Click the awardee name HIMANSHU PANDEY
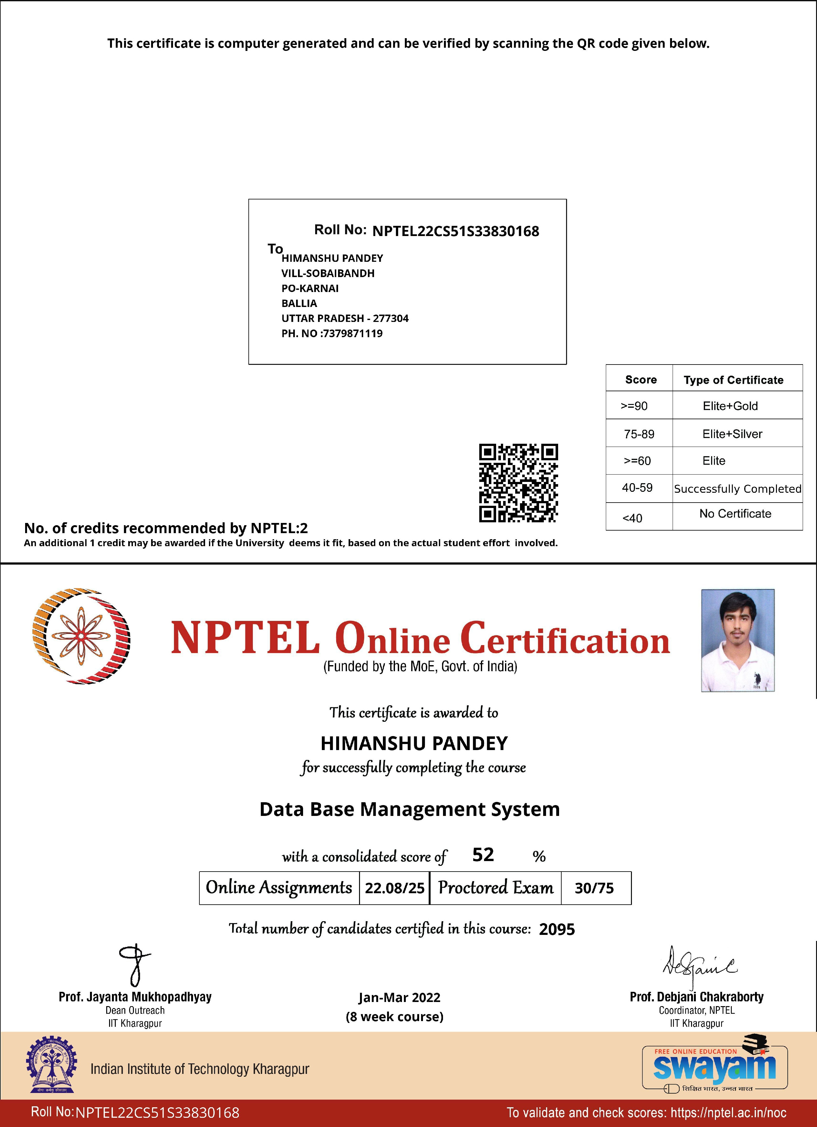 (414, 743)
